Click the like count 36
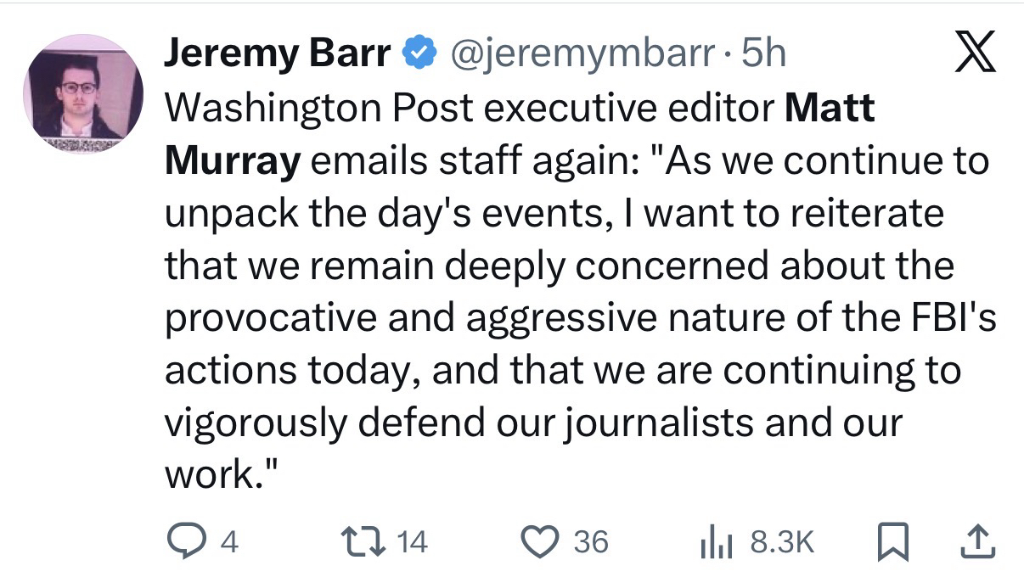 (x=591, y=542)
